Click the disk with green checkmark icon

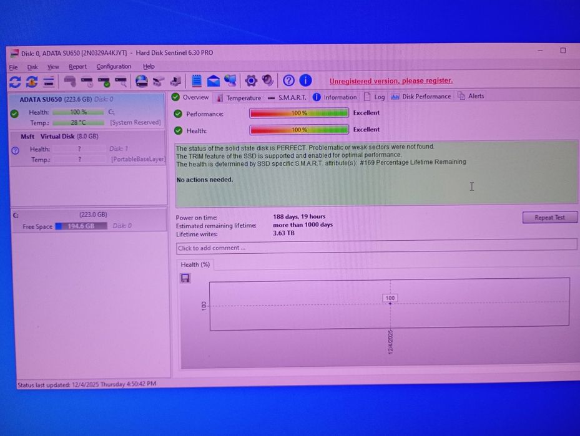point(104,81)
